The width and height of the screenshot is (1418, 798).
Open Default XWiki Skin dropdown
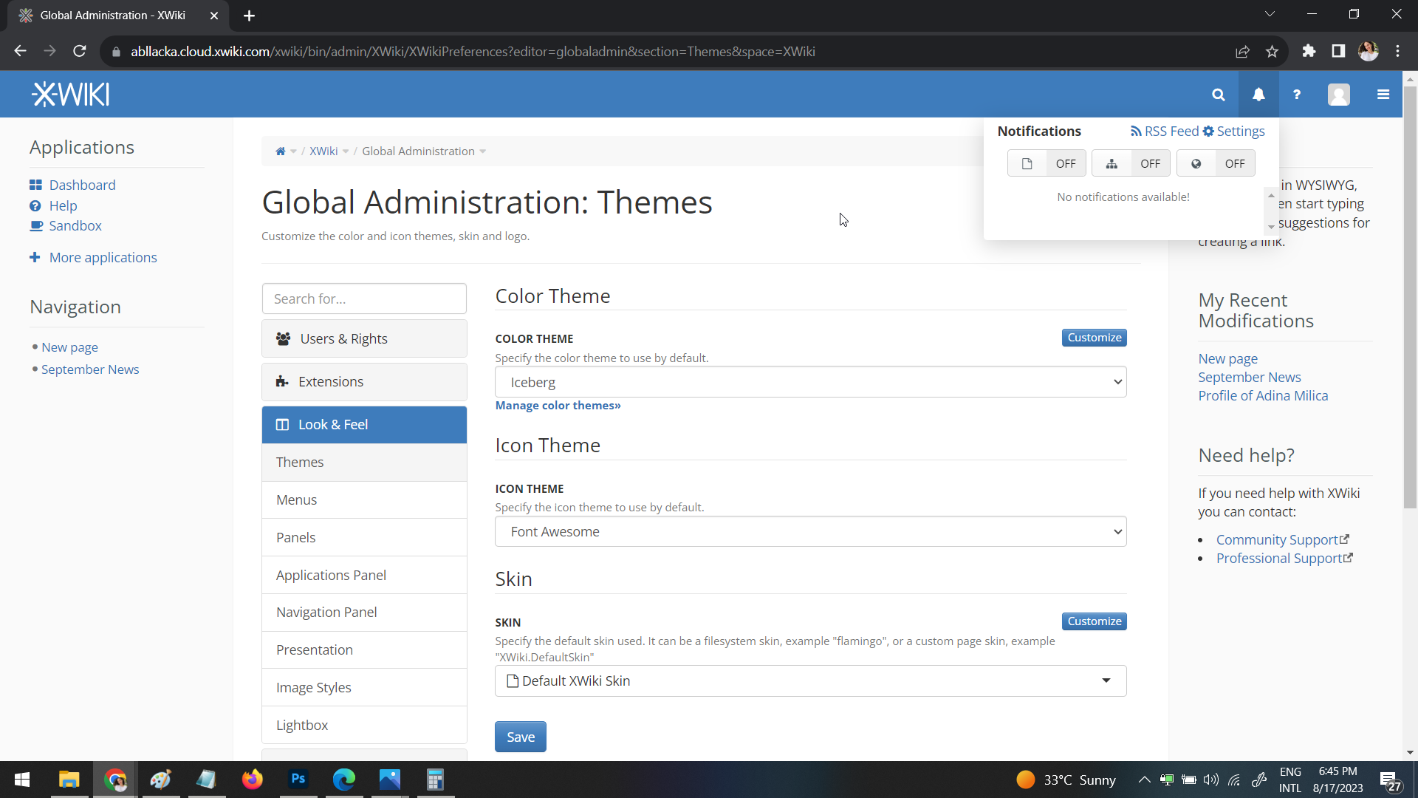[810, 681]
